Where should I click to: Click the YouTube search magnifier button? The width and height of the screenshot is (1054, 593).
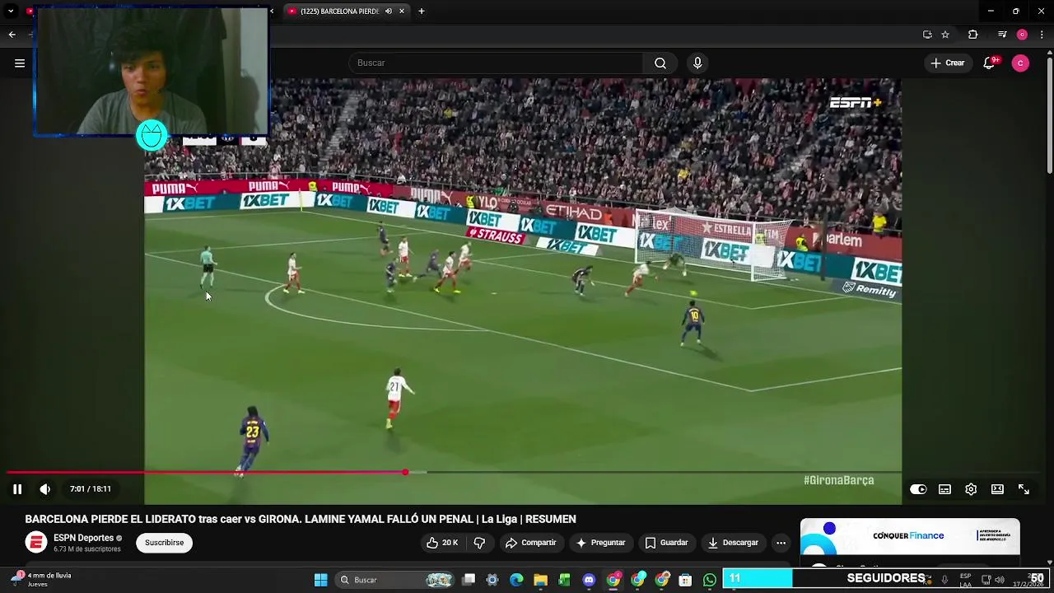tap(660, 63)
